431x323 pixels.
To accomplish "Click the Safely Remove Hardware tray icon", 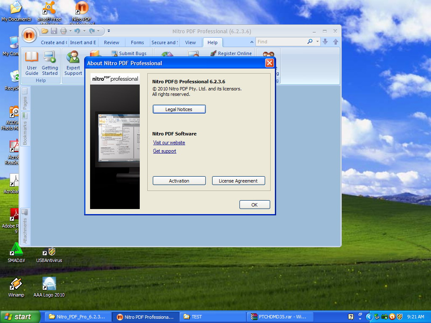I will pos(377,317).
